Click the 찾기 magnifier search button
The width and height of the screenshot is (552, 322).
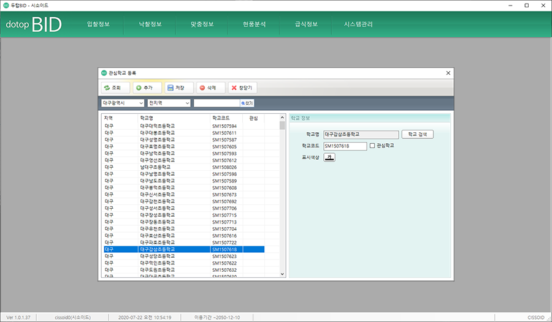tap(247, 103)
